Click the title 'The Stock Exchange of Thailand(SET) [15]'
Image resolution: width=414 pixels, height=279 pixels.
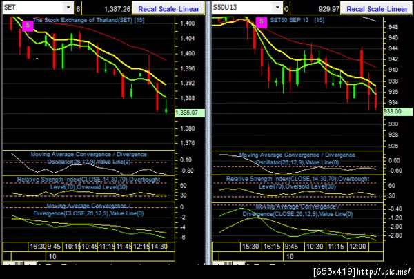pos(89,20)
